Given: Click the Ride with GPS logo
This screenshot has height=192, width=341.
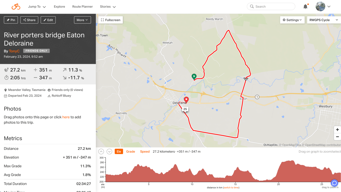Looking at the screenshot, I should [16, 7].
